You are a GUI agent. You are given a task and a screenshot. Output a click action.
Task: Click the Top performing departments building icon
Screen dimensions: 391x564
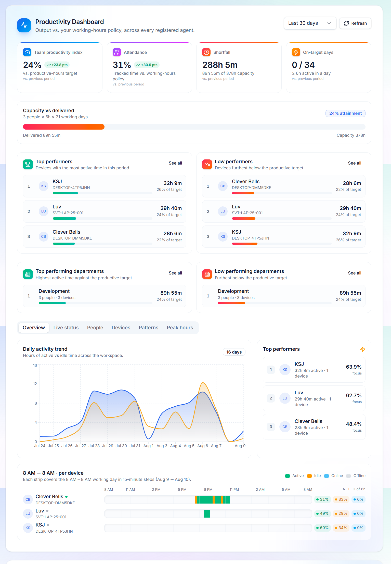point(28,274)
